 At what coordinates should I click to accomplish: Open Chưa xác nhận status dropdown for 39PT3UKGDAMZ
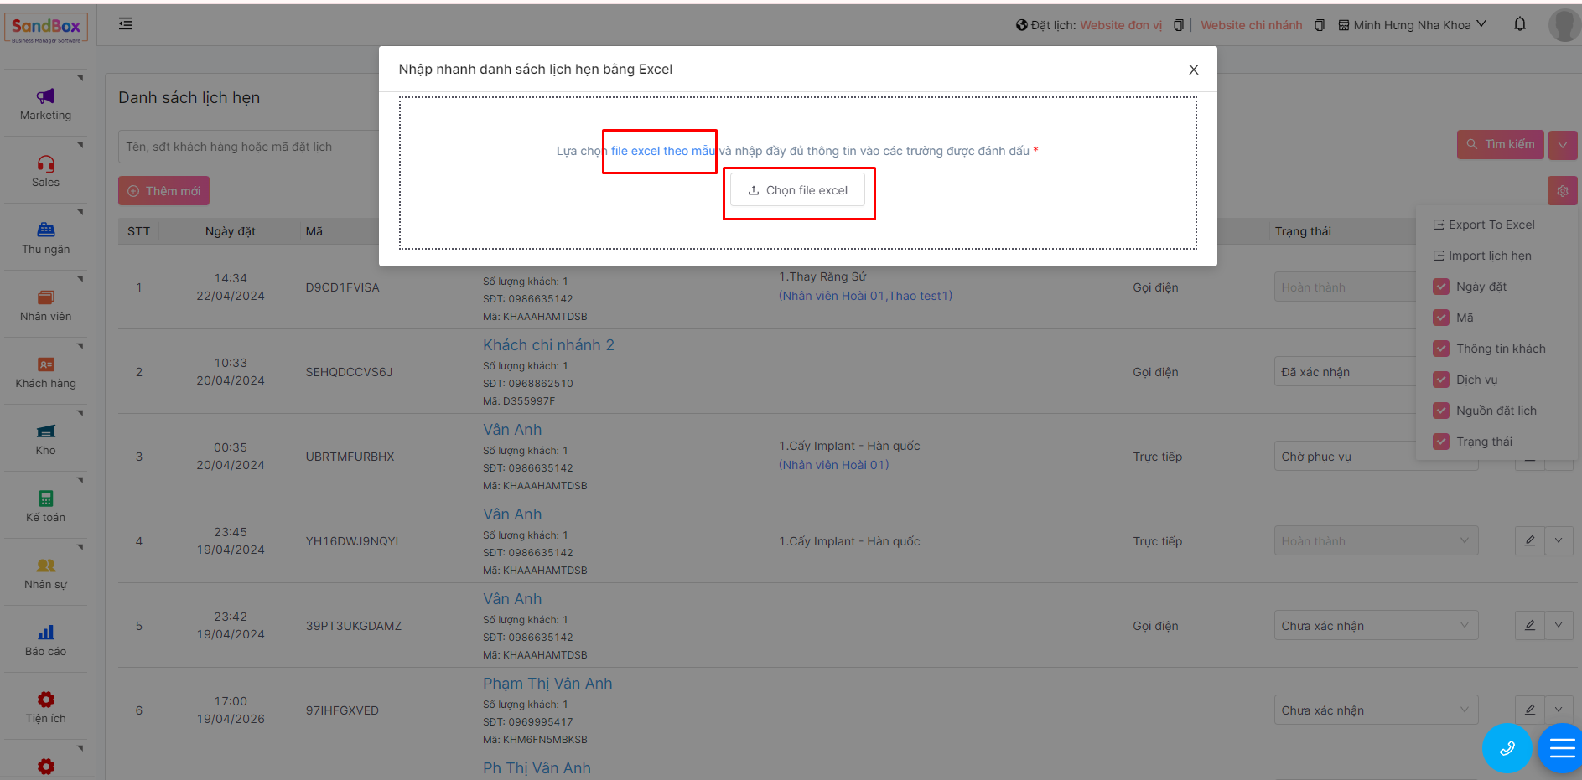1375,626
